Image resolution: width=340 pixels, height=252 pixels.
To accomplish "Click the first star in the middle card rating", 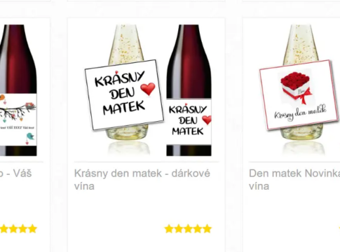I will point(169,229).
